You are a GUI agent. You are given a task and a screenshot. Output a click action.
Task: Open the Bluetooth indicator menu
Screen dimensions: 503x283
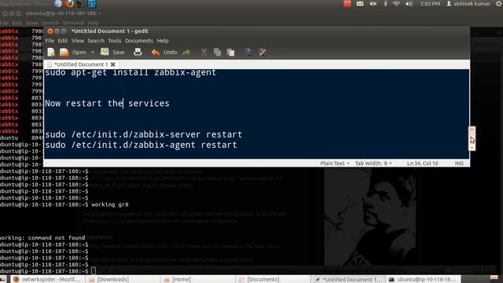coord(386,4)
